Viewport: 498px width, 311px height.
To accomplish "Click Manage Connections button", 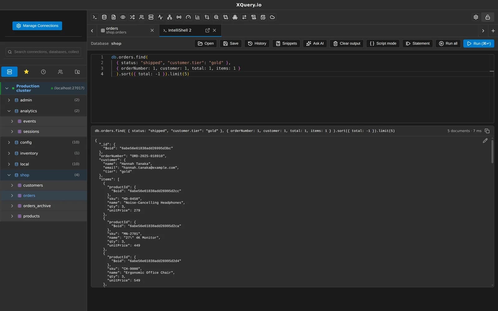I will pyautogui.click(x=37, y=26).
